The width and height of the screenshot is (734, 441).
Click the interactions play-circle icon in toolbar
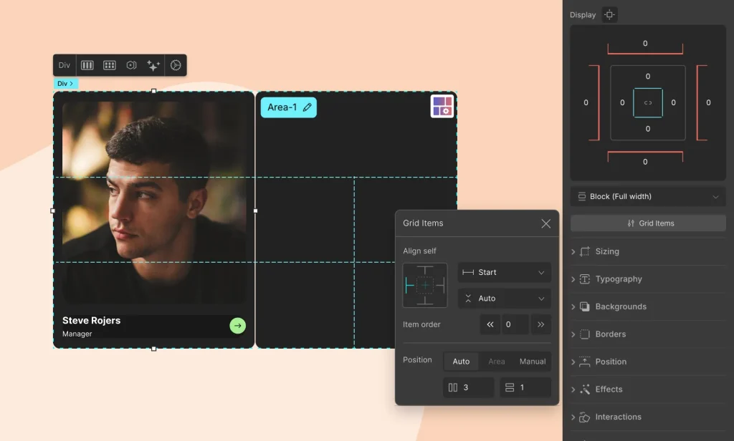[176, 65]
